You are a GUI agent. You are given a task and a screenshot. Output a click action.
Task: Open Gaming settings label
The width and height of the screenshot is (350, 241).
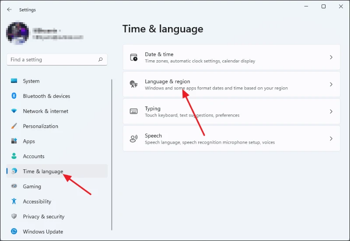tap(32, 186)
